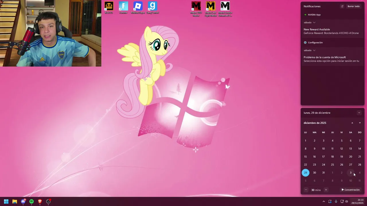Select December 10 in the calendar
Screen dimensions: 367x206
coord(323,148)
